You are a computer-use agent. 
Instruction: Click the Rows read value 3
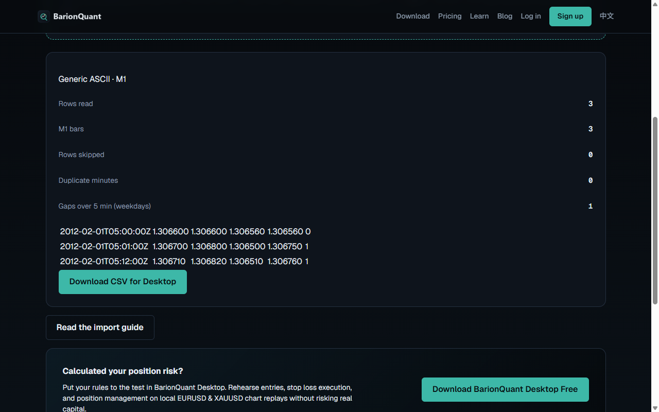[591, 104]
